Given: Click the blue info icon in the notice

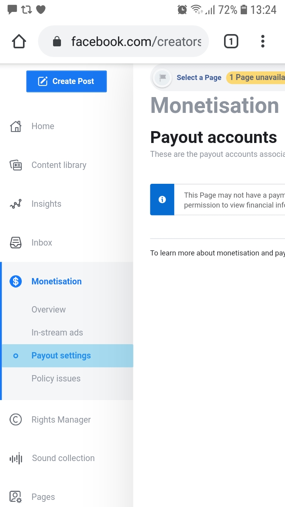Looking at the screenshot, I should 162,200.
